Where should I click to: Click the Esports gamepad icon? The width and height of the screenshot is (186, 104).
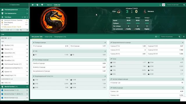(2, 75)
